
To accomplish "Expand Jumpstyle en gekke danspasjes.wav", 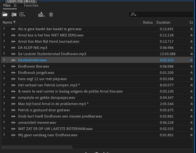I will tap(4, 97).
